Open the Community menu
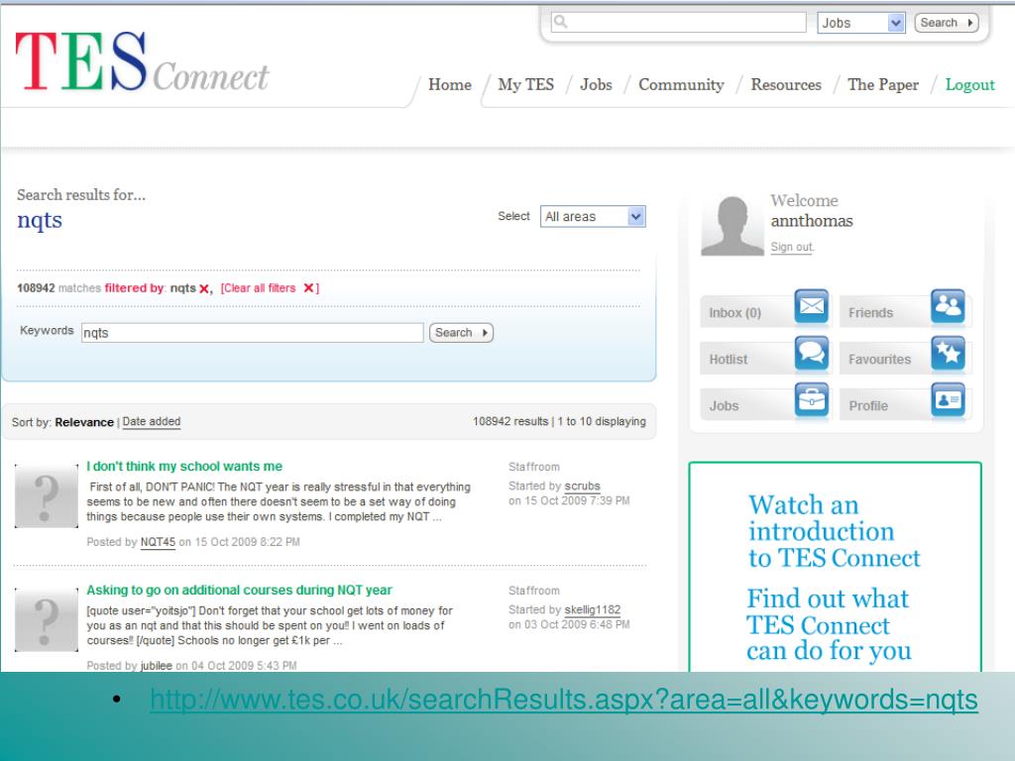The width and height of the screenshot is (1015, 761). coord(681,85)
